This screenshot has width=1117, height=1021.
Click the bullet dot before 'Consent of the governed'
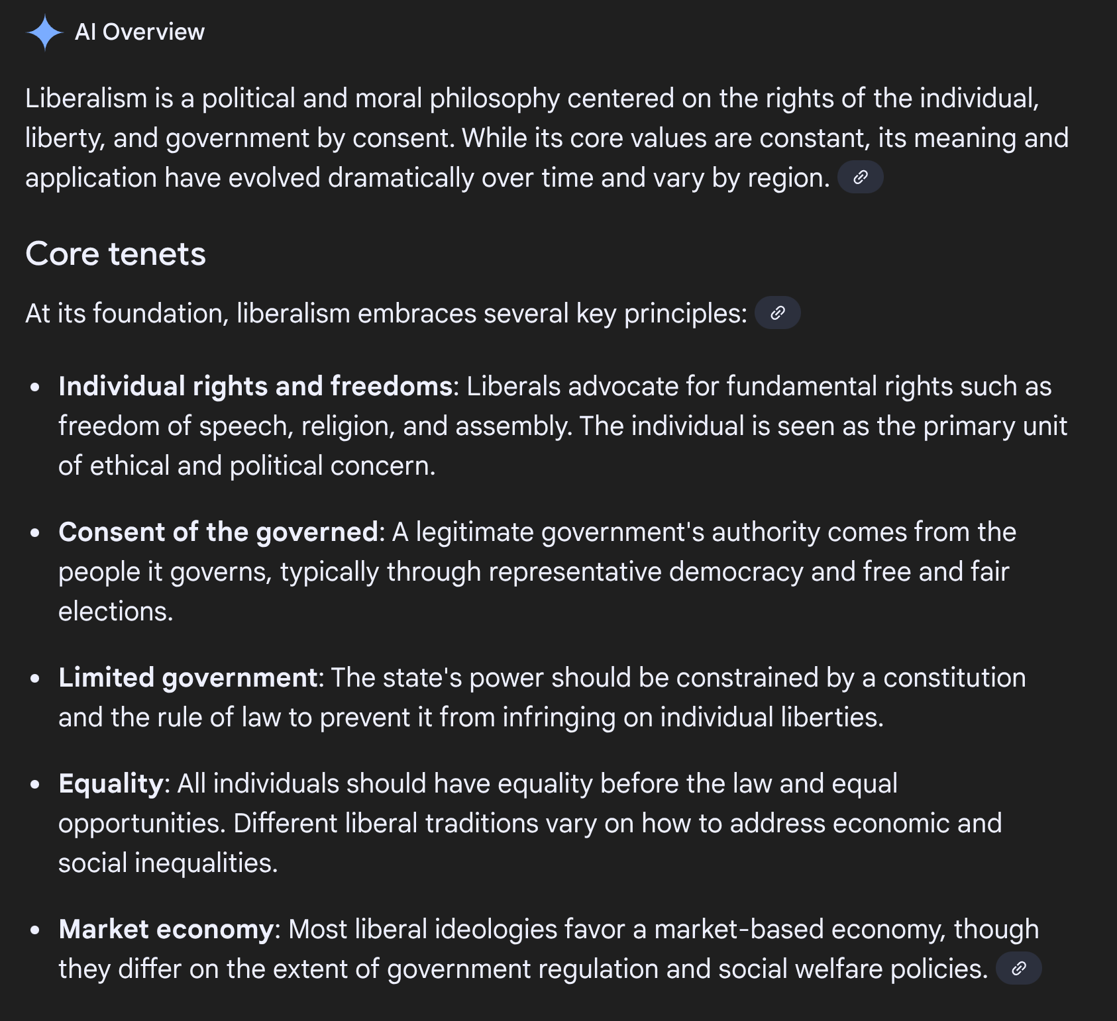[35, 532]
